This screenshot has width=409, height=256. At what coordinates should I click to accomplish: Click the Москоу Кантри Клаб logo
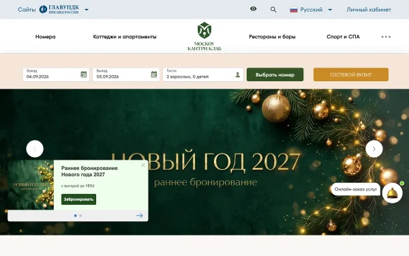[x=204, y=36]
